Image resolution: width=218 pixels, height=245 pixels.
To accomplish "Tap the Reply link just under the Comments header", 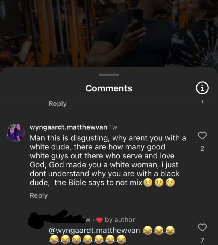I will (x=58, y=104).
